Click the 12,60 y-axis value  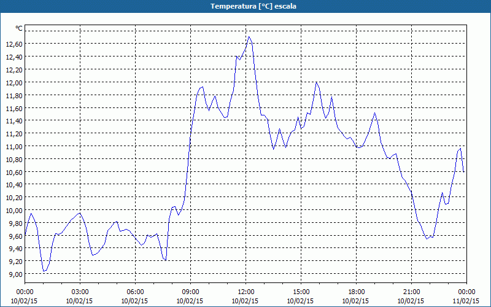(x=14, y=44)
